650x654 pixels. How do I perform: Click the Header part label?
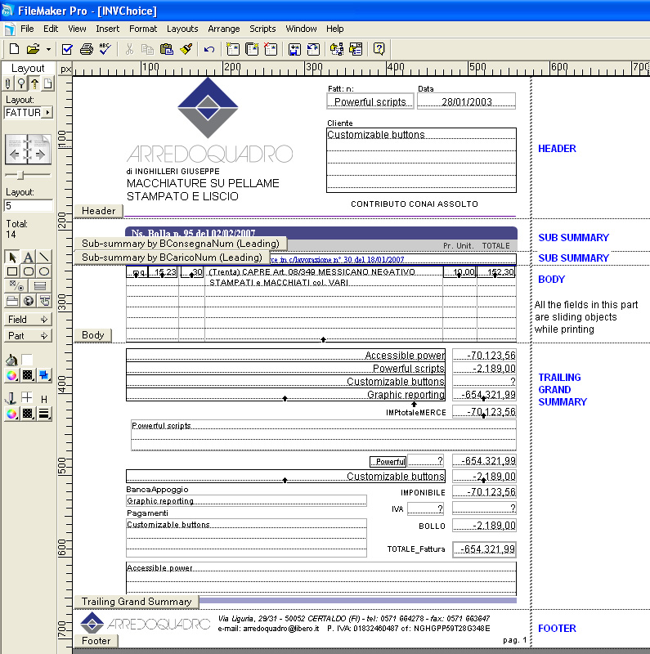(98, 211)
